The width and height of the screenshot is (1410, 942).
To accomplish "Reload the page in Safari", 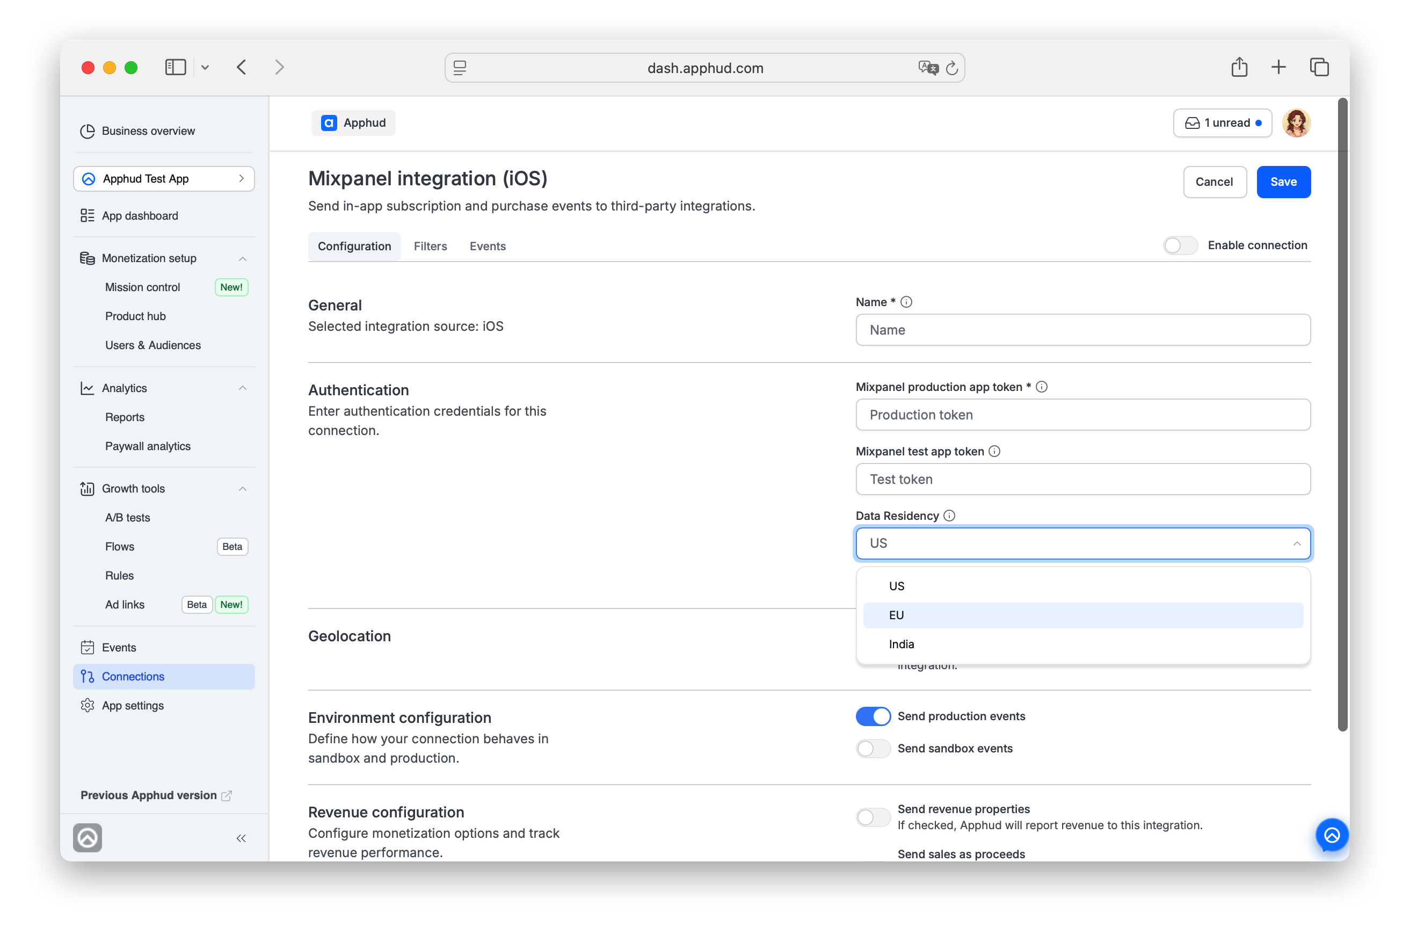I will click(952, 68).
